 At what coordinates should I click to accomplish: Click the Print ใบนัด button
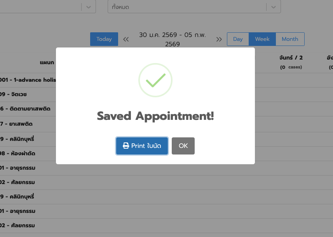[x=142, y=146]
